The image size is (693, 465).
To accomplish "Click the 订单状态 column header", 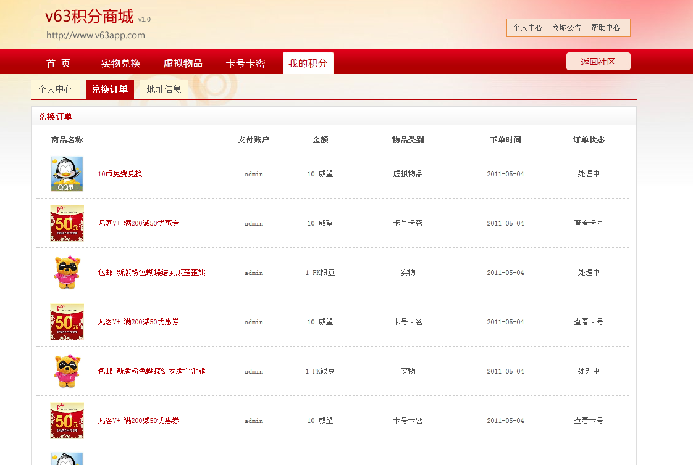I will (589, 140).
